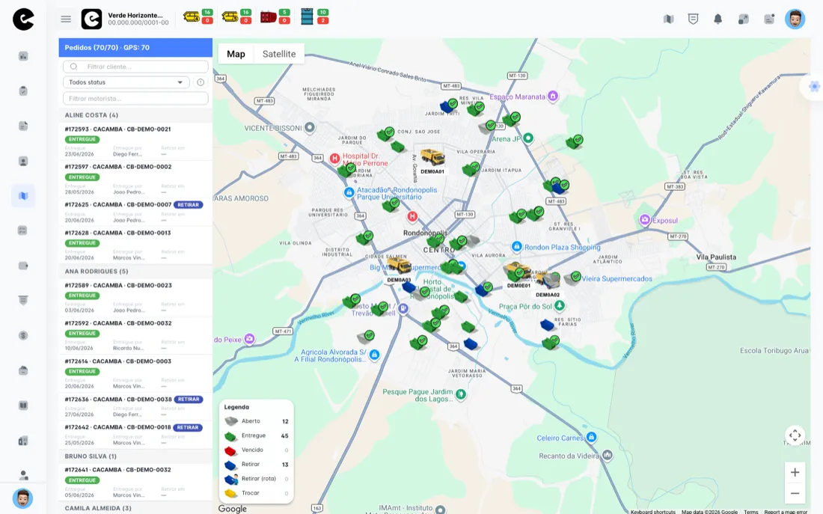Screen dimensions: 823x514
Task: Open order #172597 CB-DEMO-0002
Action: 135,179
